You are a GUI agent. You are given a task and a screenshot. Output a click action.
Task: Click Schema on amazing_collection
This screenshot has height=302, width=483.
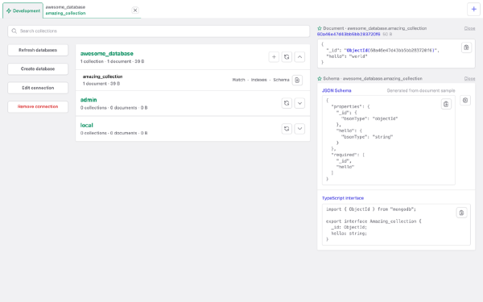(x=281, y=80)
